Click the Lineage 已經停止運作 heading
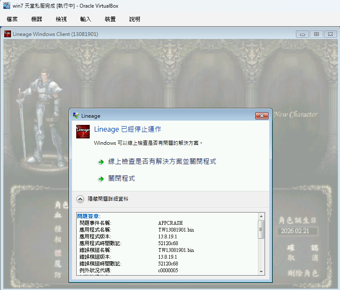 127,129
